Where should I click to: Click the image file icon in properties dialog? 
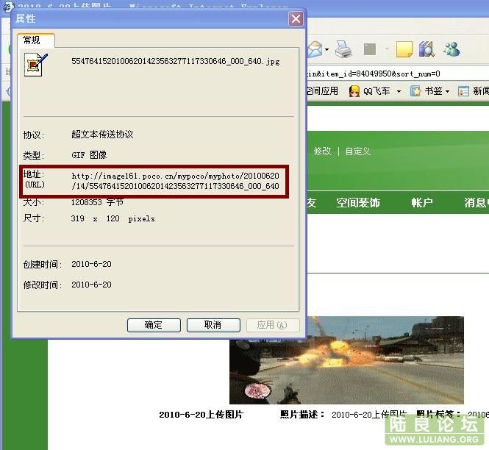(36, 64)
